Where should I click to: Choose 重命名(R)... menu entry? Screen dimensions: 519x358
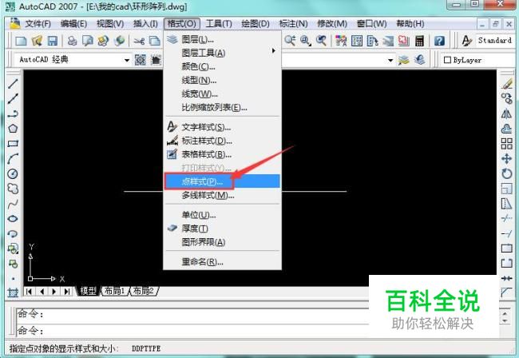(x=223, y=262)
